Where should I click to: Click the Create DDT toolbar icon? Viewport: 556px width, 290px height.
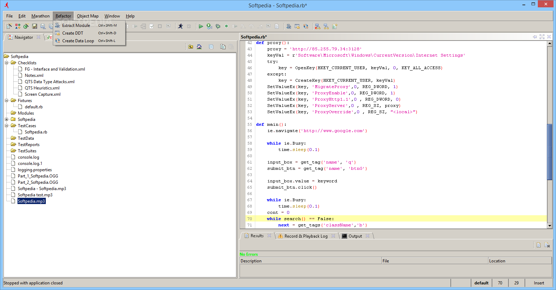point(297,26)
